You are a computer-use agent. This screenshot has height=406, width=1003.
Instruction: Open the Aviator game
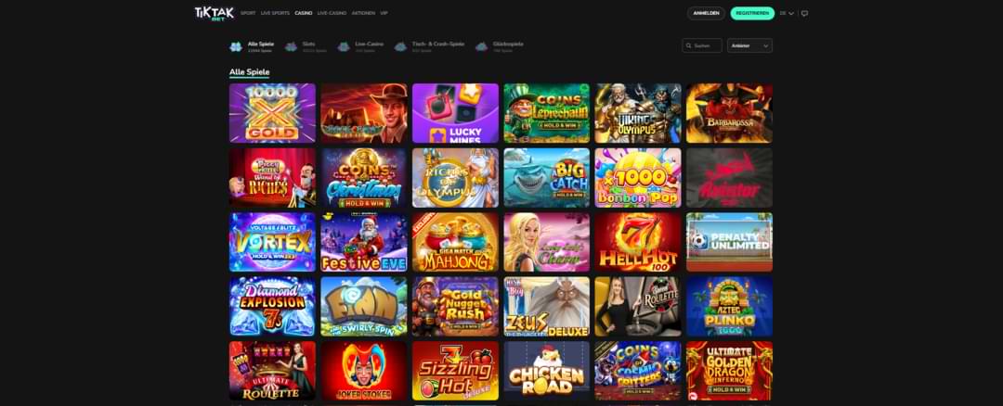click(x=729, y=177)
